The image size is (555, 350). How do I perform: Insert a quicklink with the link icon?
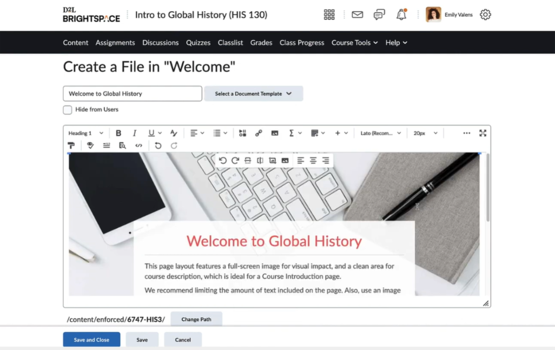click(x=259, y=133)
